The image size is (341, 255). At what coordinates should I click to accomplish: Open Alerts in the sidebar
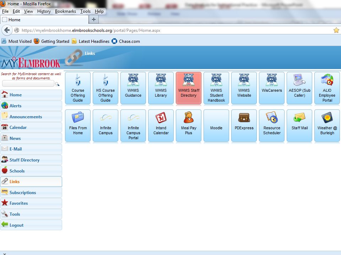(31, 106)
